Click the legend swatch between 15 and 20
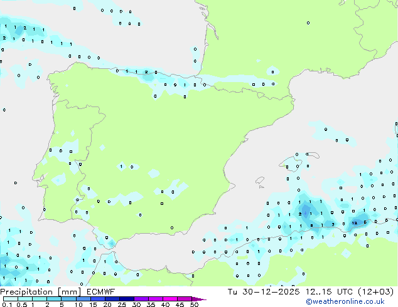398x307 pixels. 97,299
